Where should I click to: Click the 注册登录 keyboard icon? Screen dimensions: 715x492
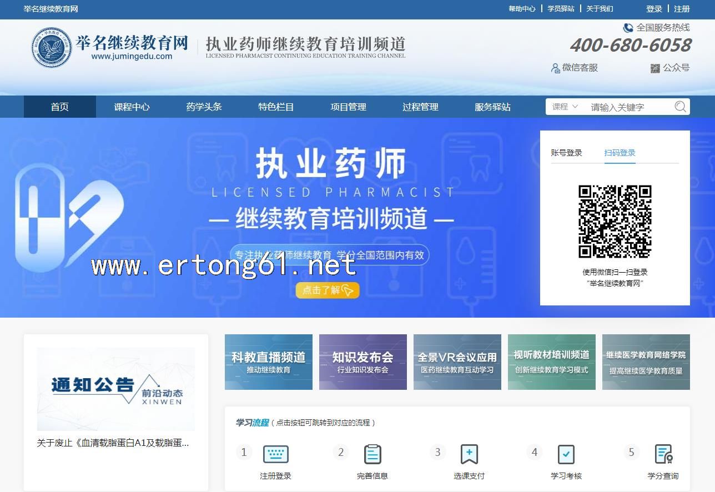[x=275, y=454]
